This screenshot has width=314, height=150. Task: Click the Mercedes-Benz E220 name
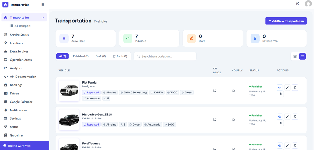coord(97,114)
